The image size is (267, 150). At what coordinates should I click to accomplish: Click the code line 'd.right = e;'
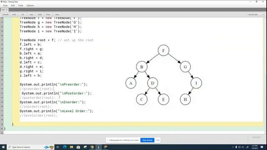tap(32, 67)
